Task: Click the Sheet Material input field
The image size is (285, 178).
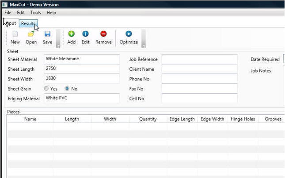Action: tap(82, 59)
